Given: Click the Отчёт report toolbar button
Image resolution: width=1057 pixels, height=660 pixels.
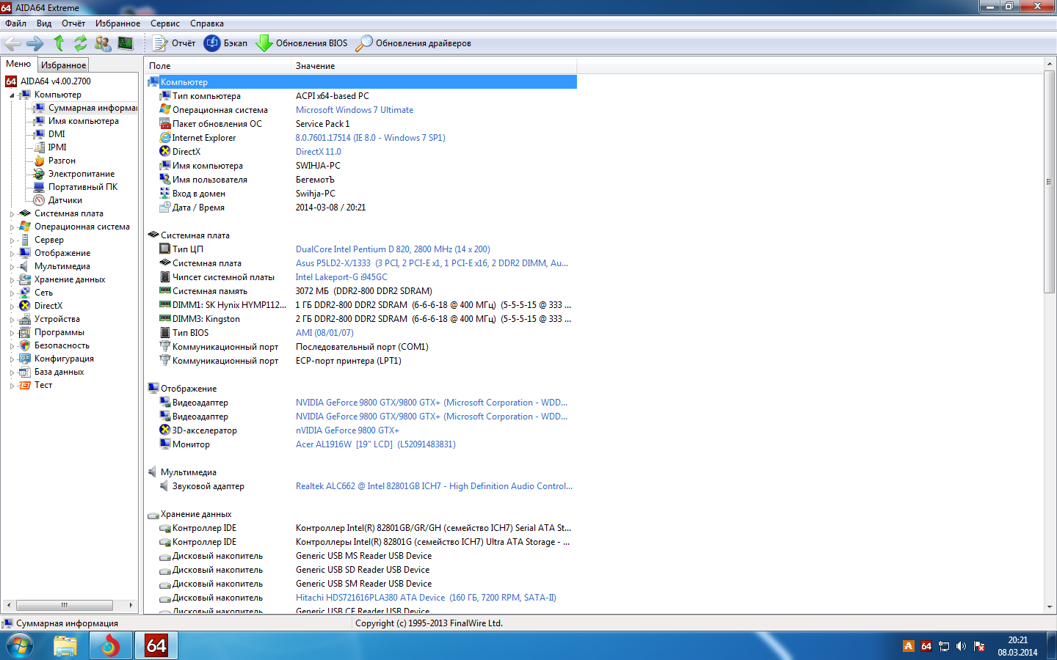Looking at the screenshot, I should pyautogui.click(x=175, y=43).
